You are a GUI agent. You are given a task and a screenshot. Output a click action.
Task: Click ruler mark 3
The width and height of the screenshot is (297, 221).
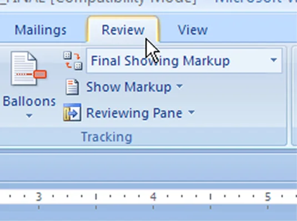39,197
